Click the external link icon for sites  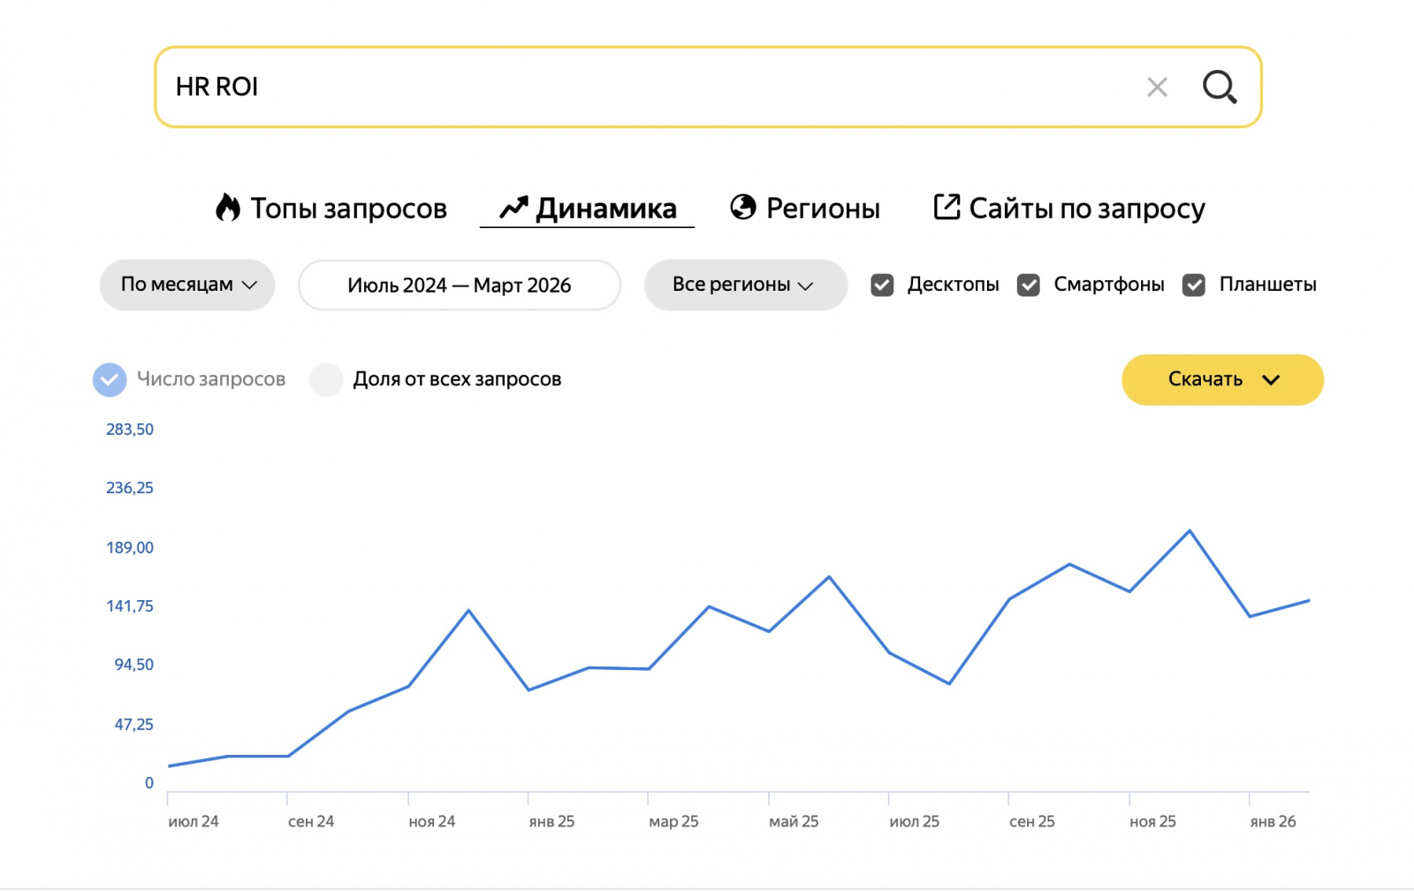click(946, 207)
